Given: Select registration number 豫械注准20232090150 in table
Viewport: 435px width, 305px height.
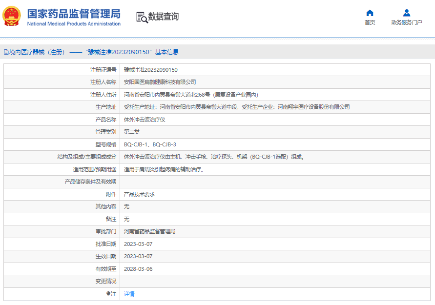Looking at the screenshot, I should click(151, 70).
